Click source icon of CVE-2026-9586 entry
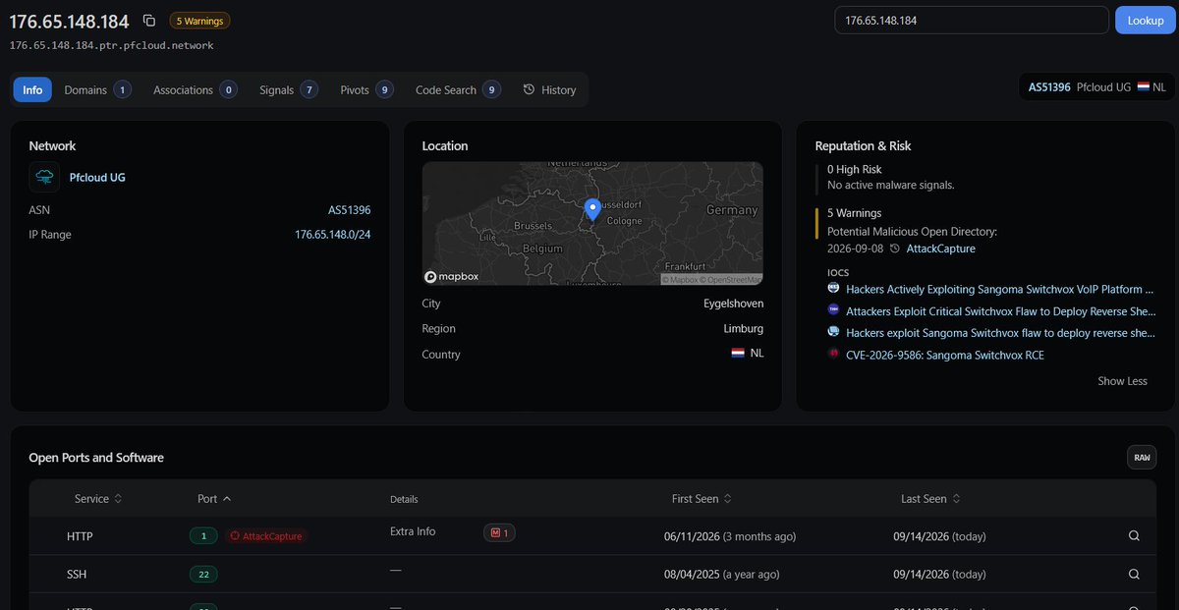The image size is (1179, 610). [x=833, y=355]
